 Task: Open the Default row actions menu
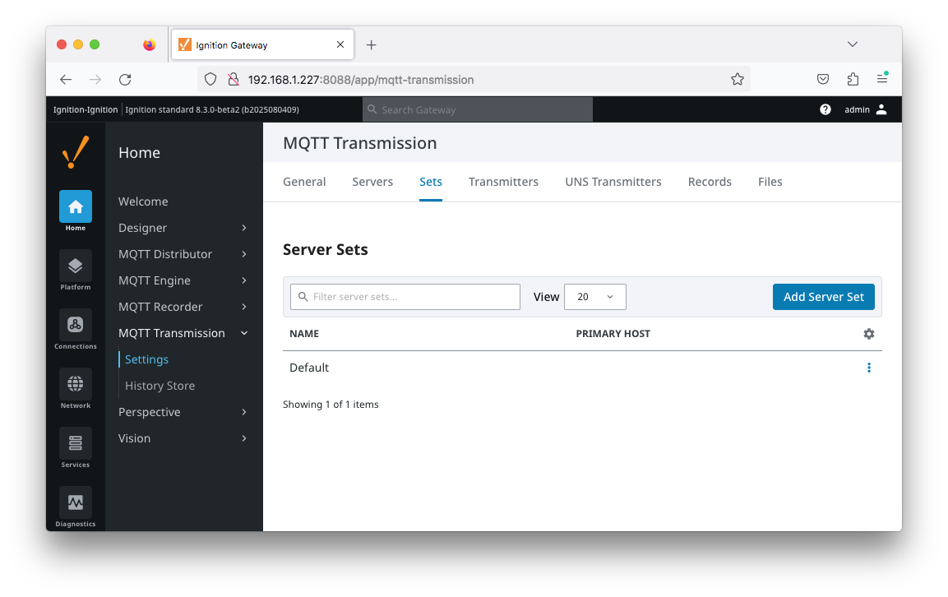[869, 368]
